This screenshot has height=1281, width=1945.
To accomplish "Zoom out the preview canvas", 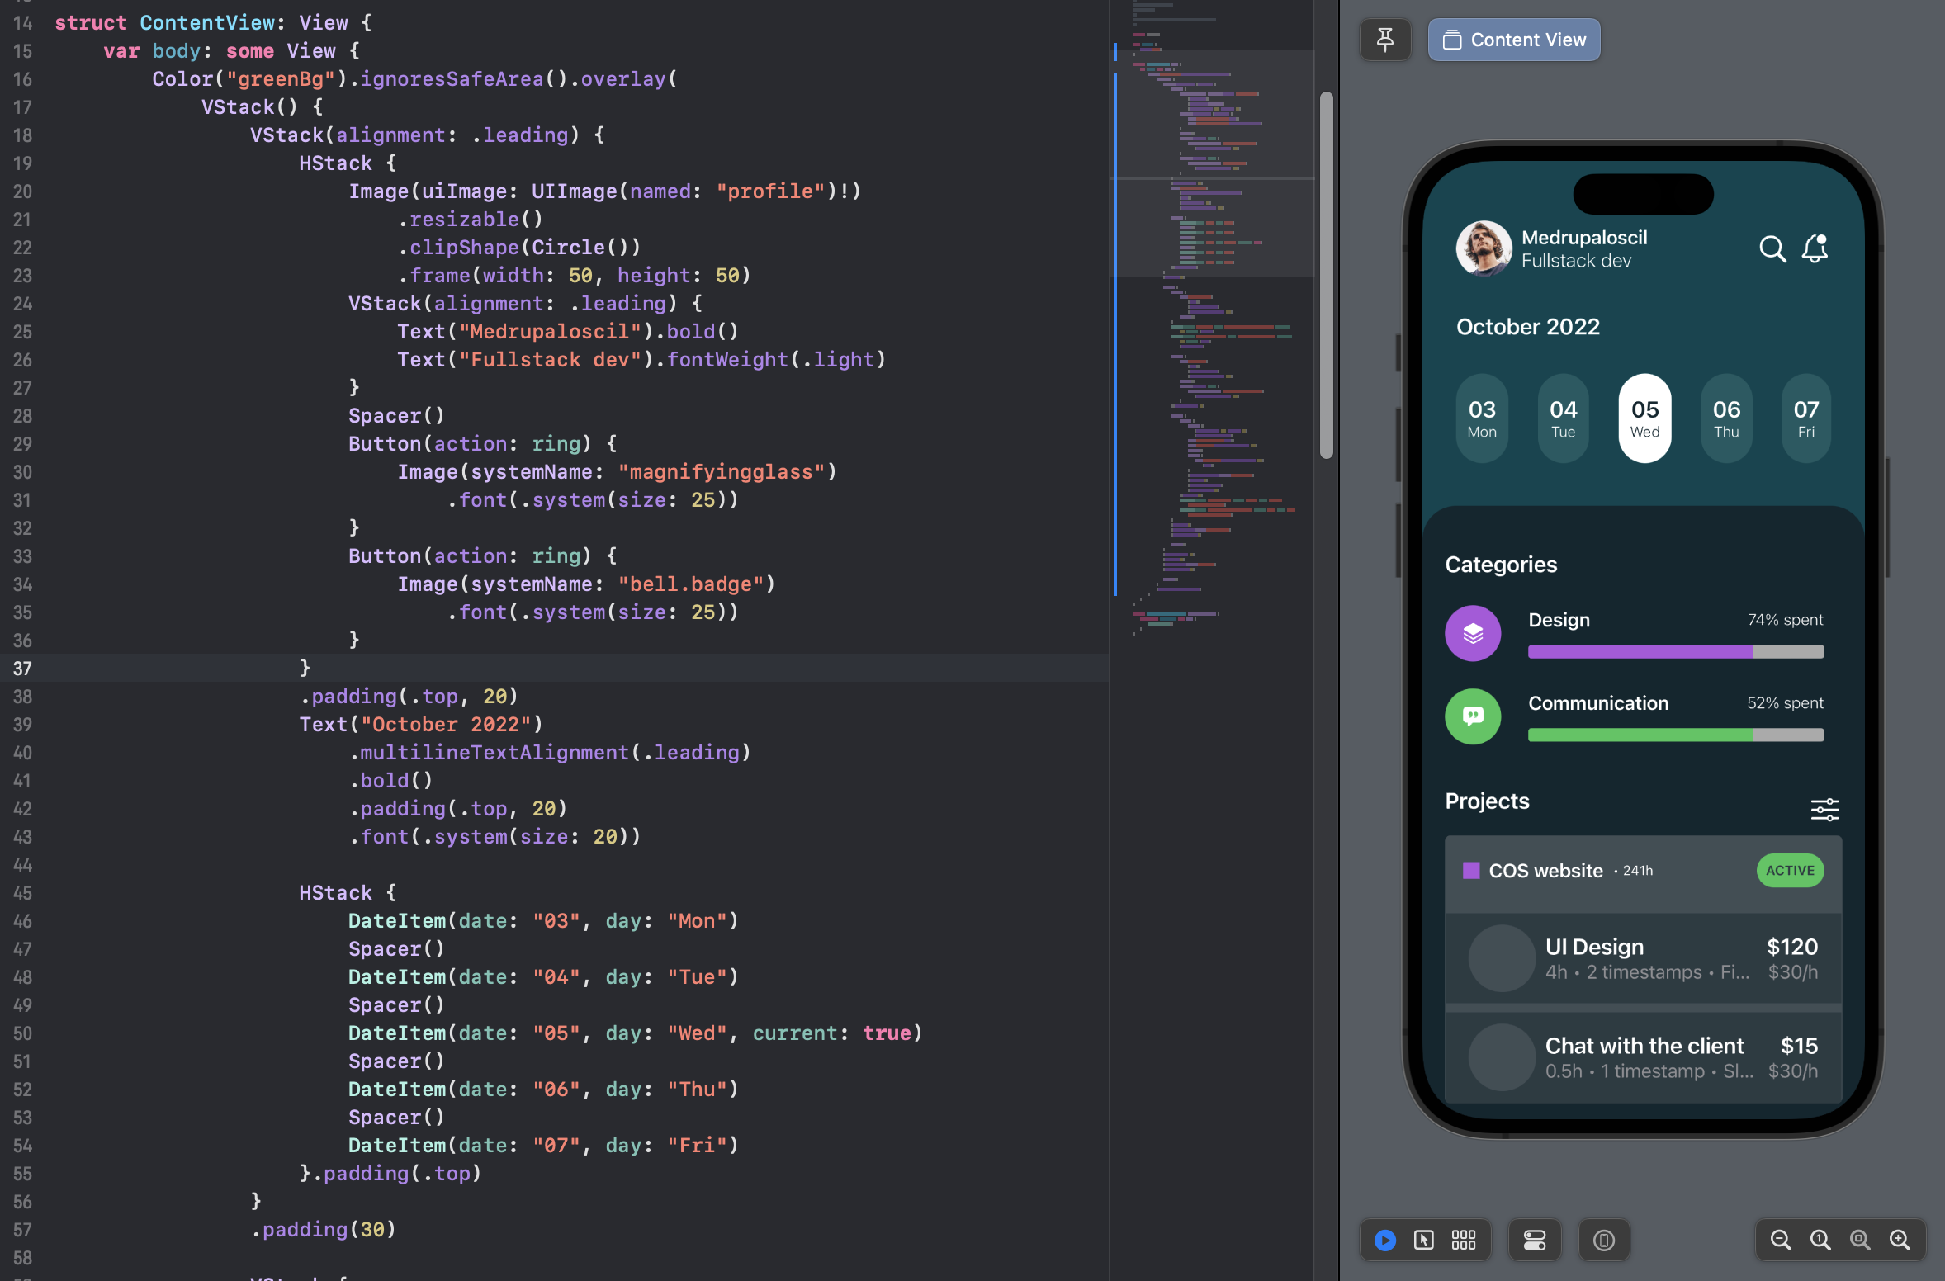I will (1782, 1240).
